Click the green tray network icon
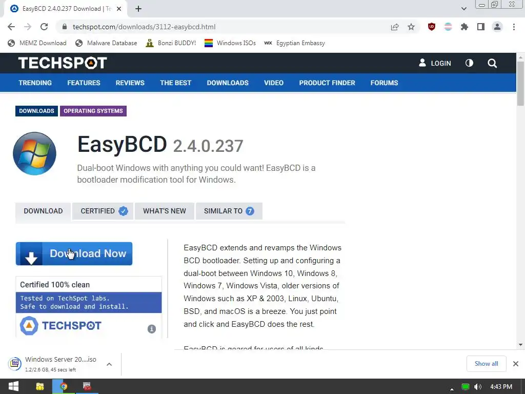The image size is (525, 394). click(x=465, y=387)
